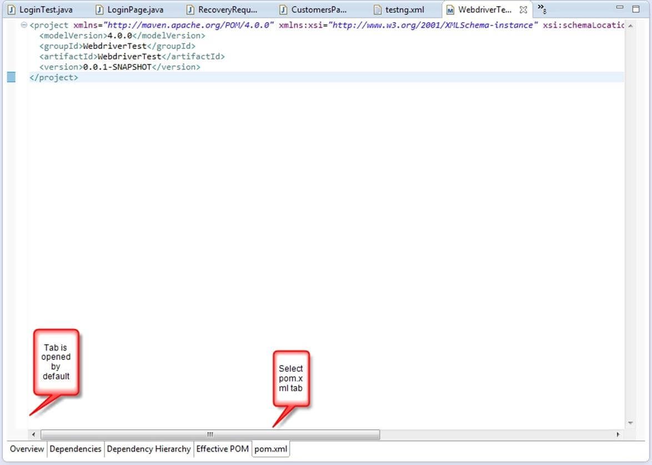Open the Dependencies tab

[x=76, y=449]
